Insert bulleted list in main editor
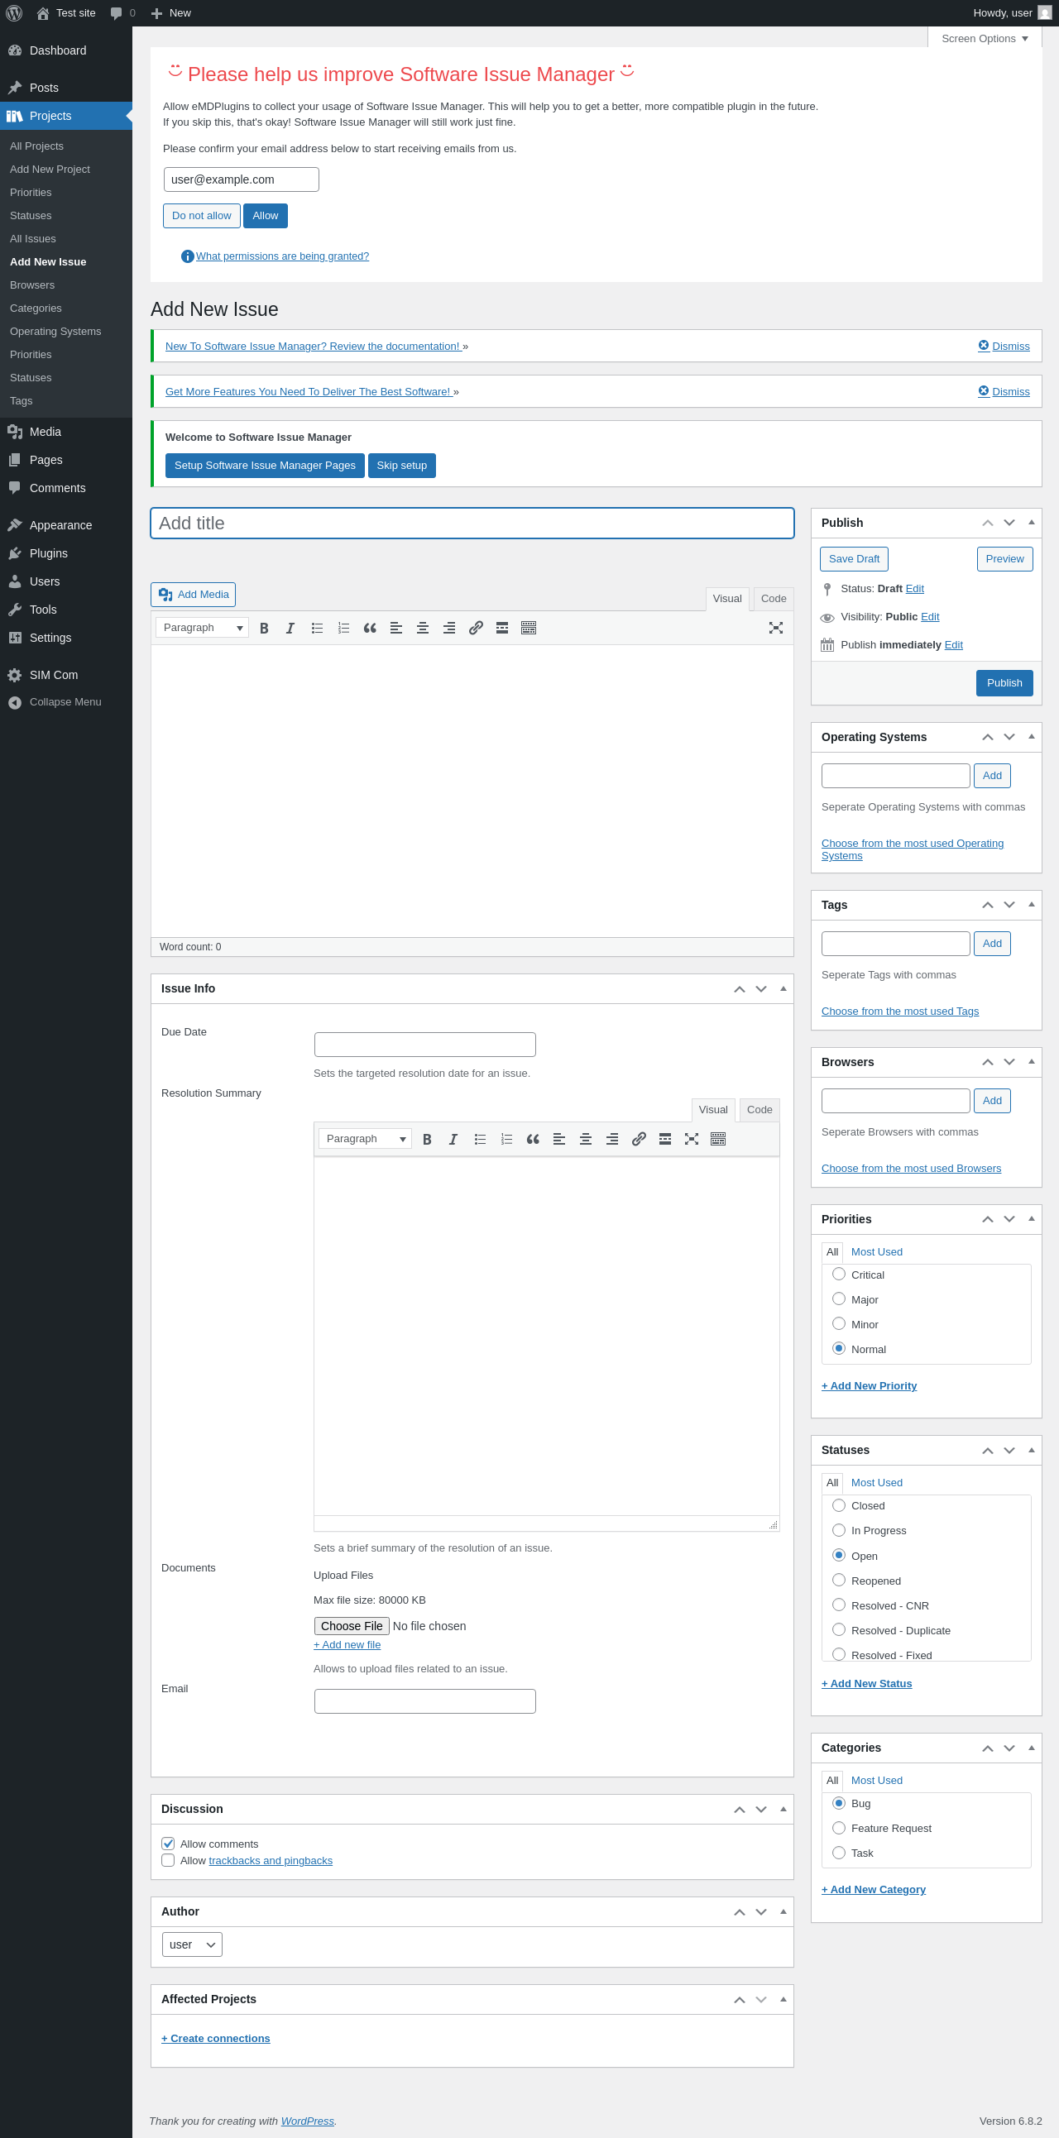This screenshot has width=1059, height=2138. click(317, 629)
